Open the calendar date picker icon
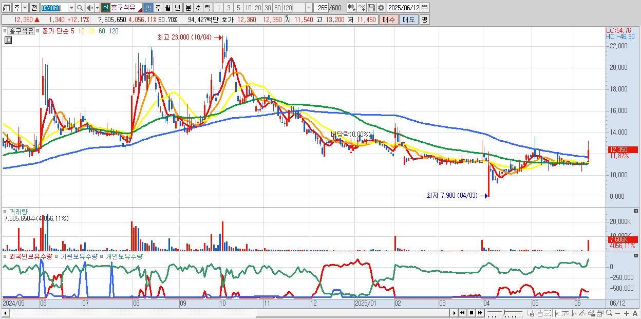Image resolution: width=641 pixels, height=319 pixels. tap(424, 8)
